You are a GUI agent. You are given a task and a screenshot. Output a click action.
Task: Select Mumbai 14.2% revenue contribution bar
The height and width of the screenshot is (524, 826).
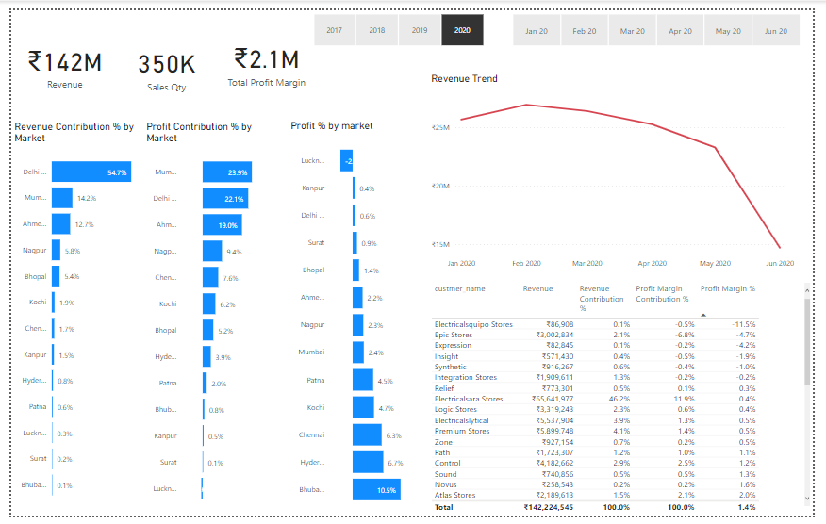click(x=61, y=198)
